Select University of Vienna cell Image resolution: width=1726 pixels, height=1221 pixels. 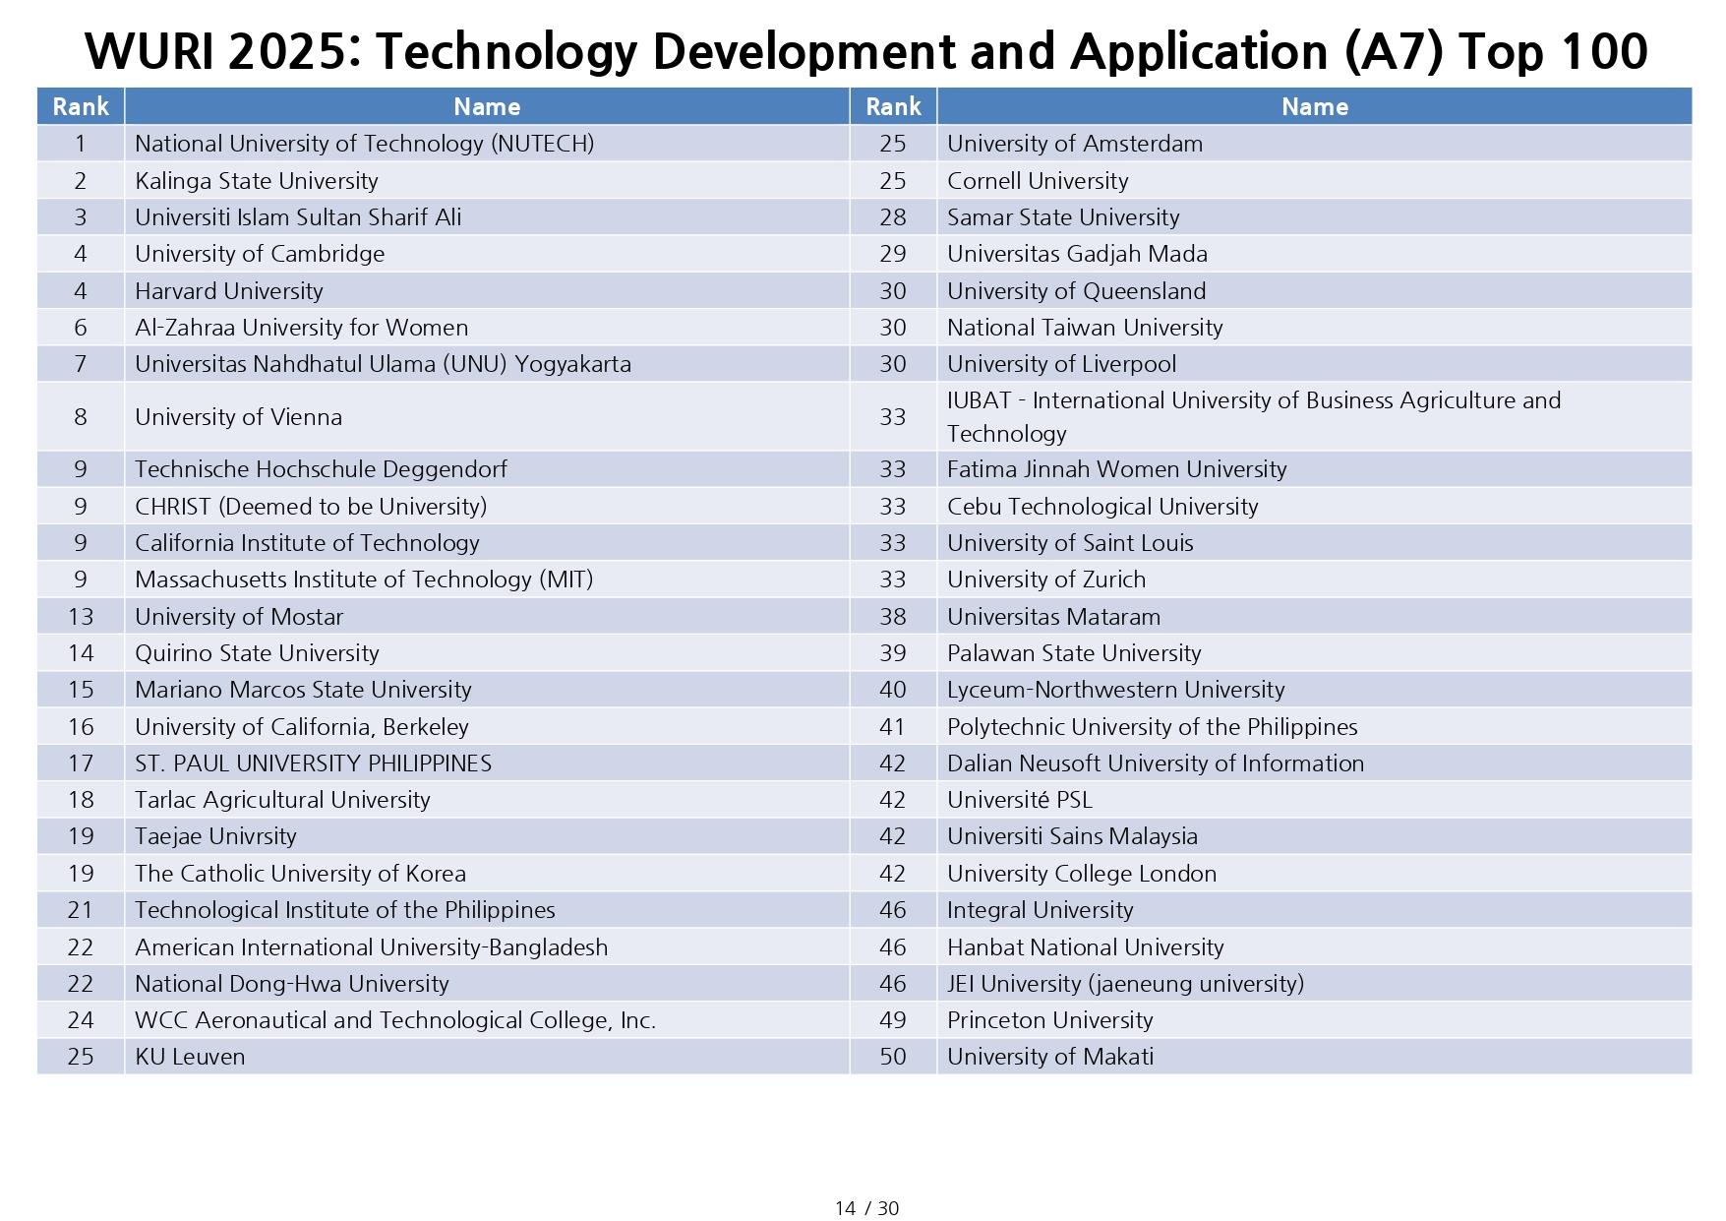(x=238, y=417)
